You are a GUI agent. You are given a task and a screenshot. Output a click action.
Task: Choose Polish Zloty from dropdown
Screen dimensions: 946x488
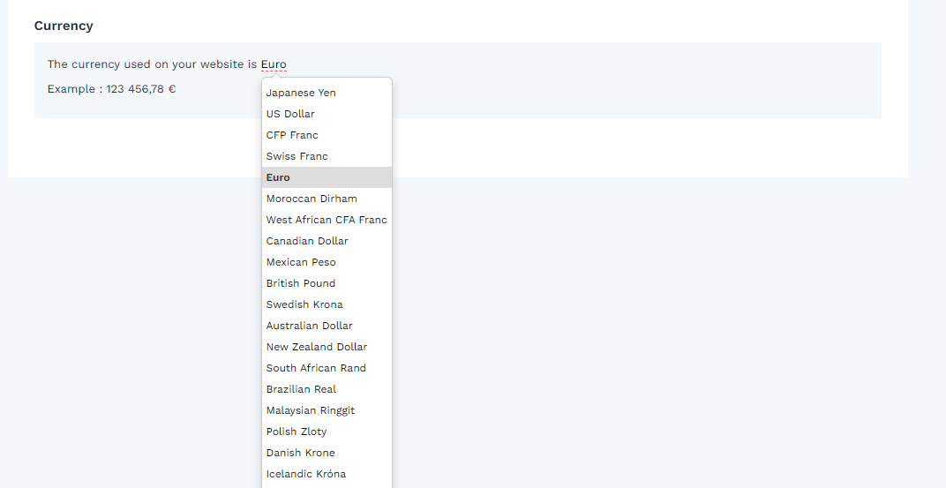click(x=327, y=432)
